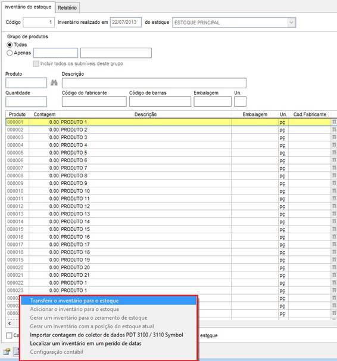Click the Un. input field
Image resolution: width=337 pixels, height=361 pixels.
[x=241, y=102]
